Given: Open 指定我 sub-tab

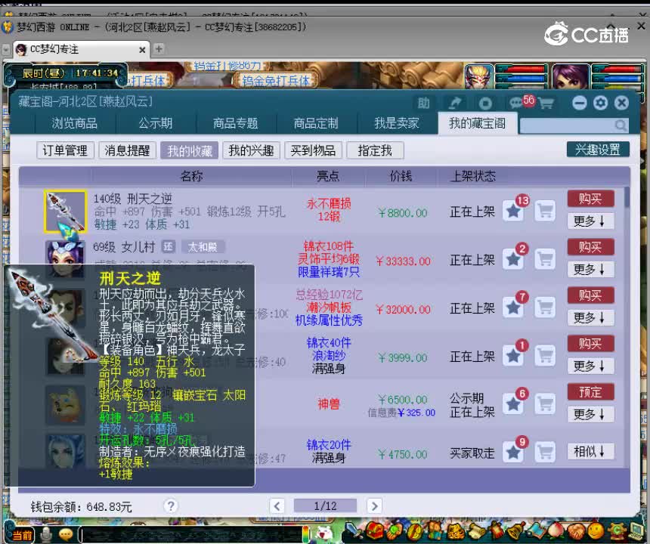Looking at the screenshot, I should tap(375, 150).
